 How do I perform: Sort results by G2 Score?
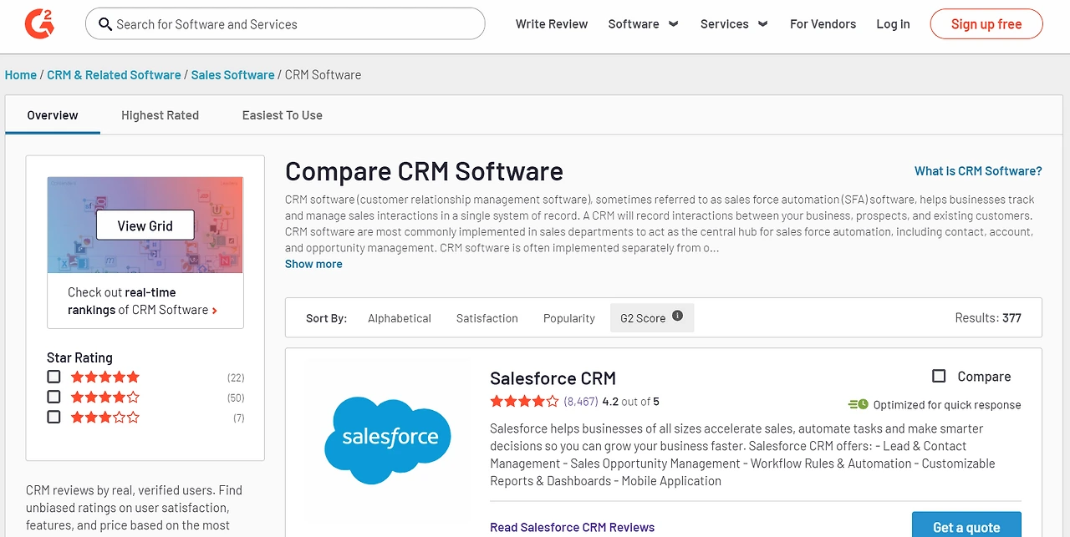pos(652,318)
